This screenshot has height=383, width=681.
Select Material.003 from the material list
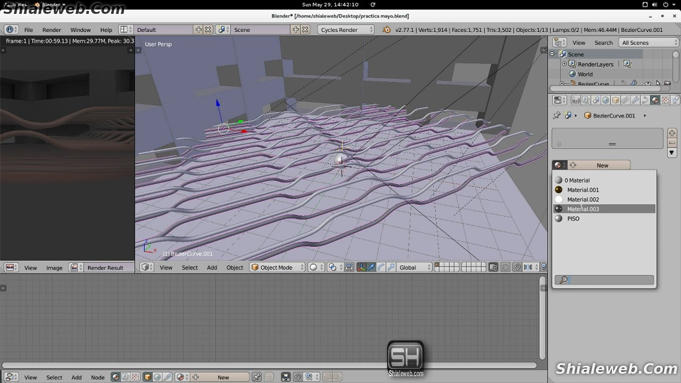click(583, 209)
